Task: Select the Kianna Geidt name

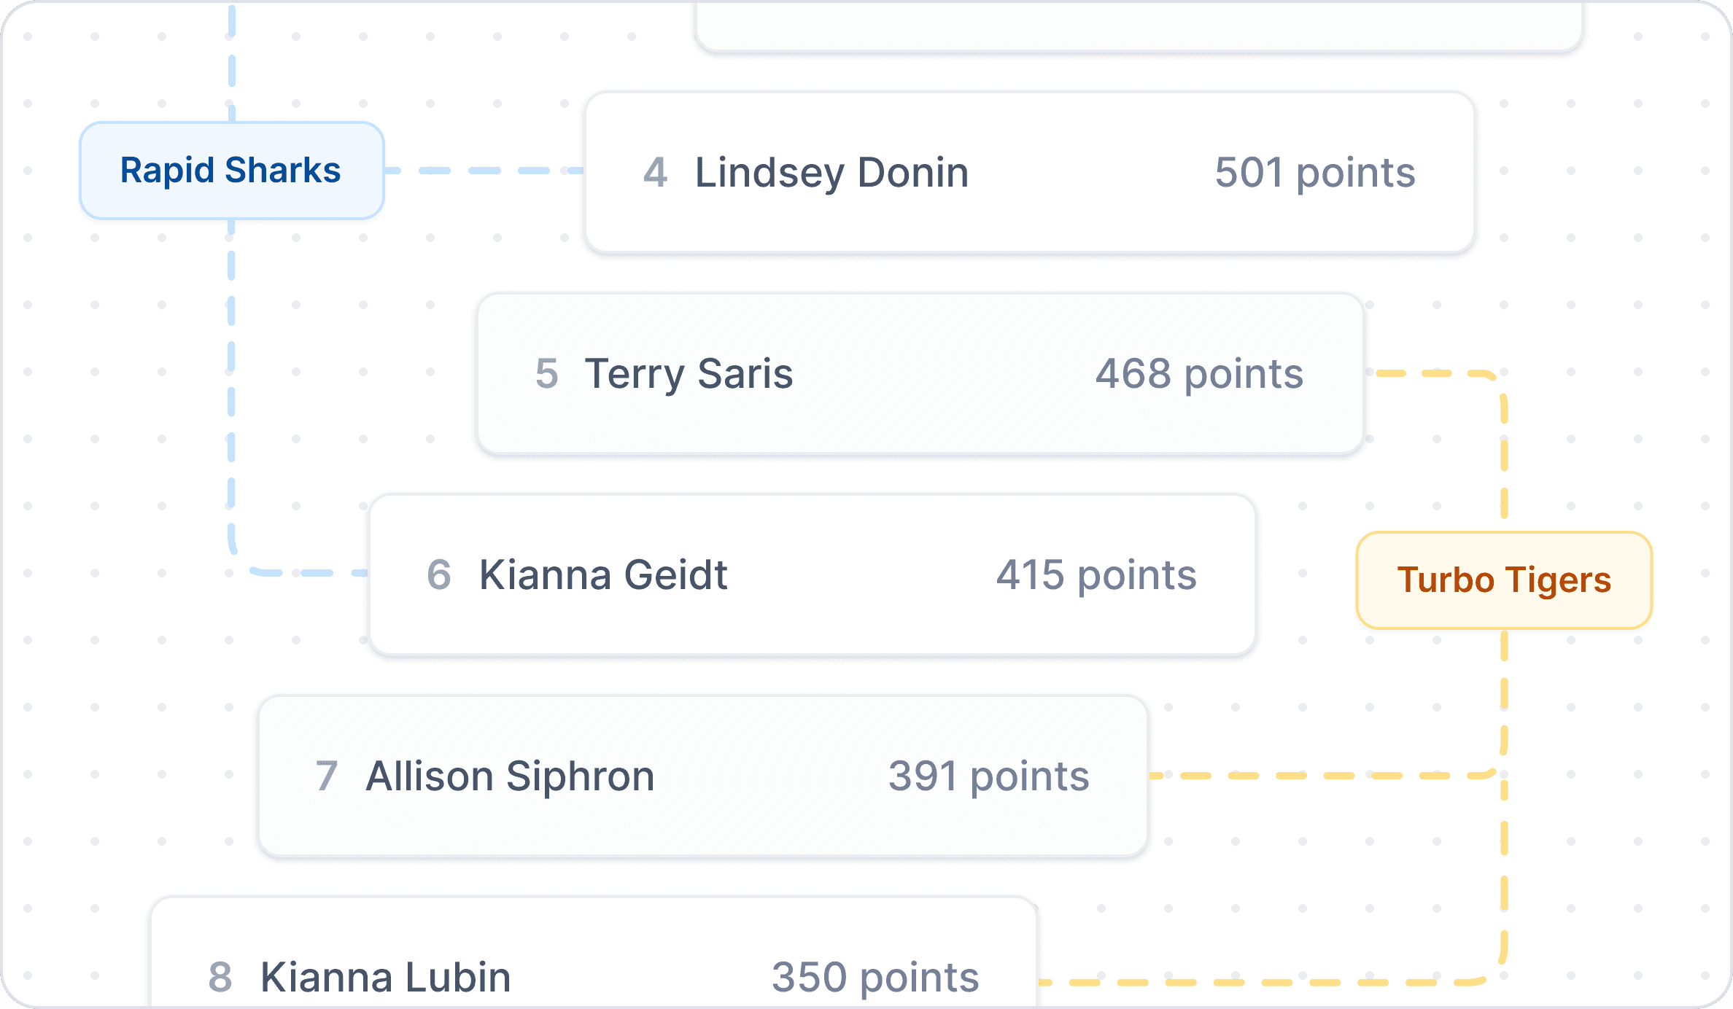Action: (x=603, y=575)
